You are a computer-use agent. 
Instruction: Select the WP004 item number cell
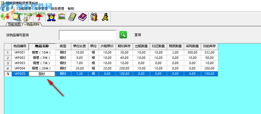(x=20, y=69)
